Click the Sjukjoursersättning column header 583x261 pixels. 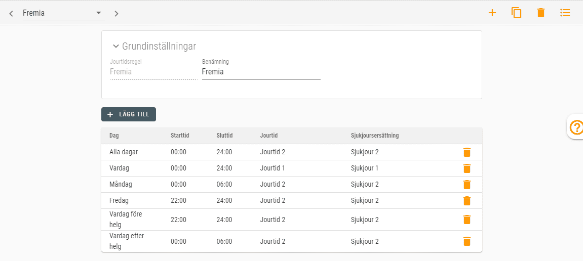coord(375,136)
